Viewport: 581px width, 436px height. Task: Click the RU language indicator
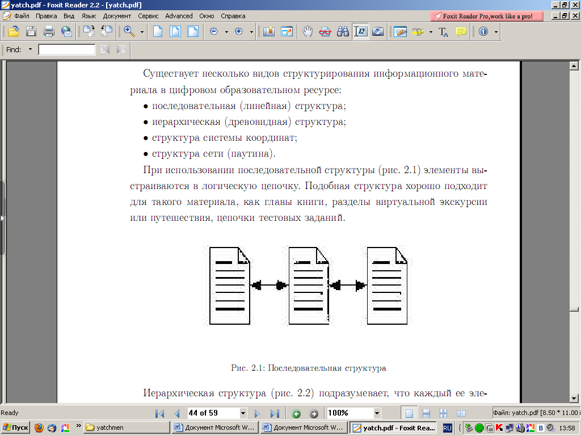(447, 428)
